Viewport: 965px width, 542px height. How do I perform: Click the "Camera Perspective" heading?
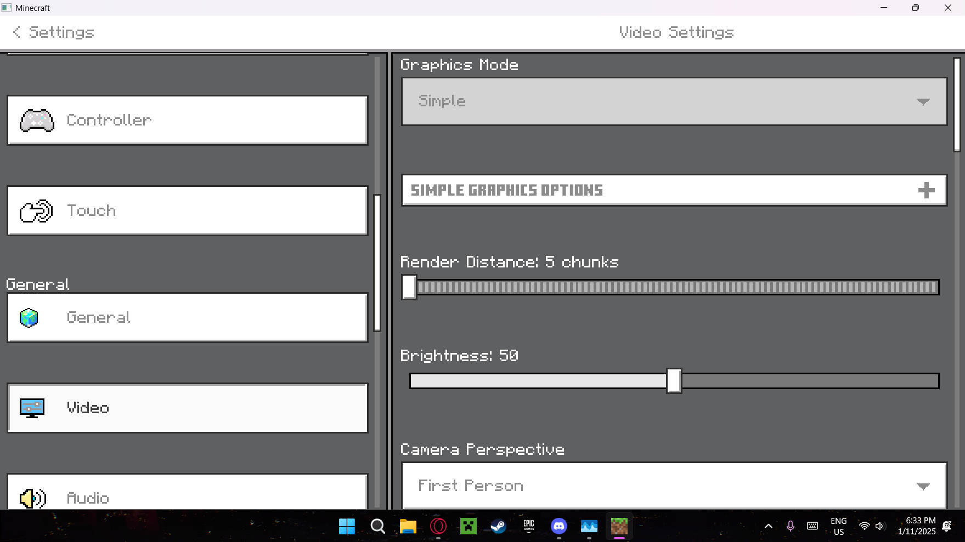(483, 449)
